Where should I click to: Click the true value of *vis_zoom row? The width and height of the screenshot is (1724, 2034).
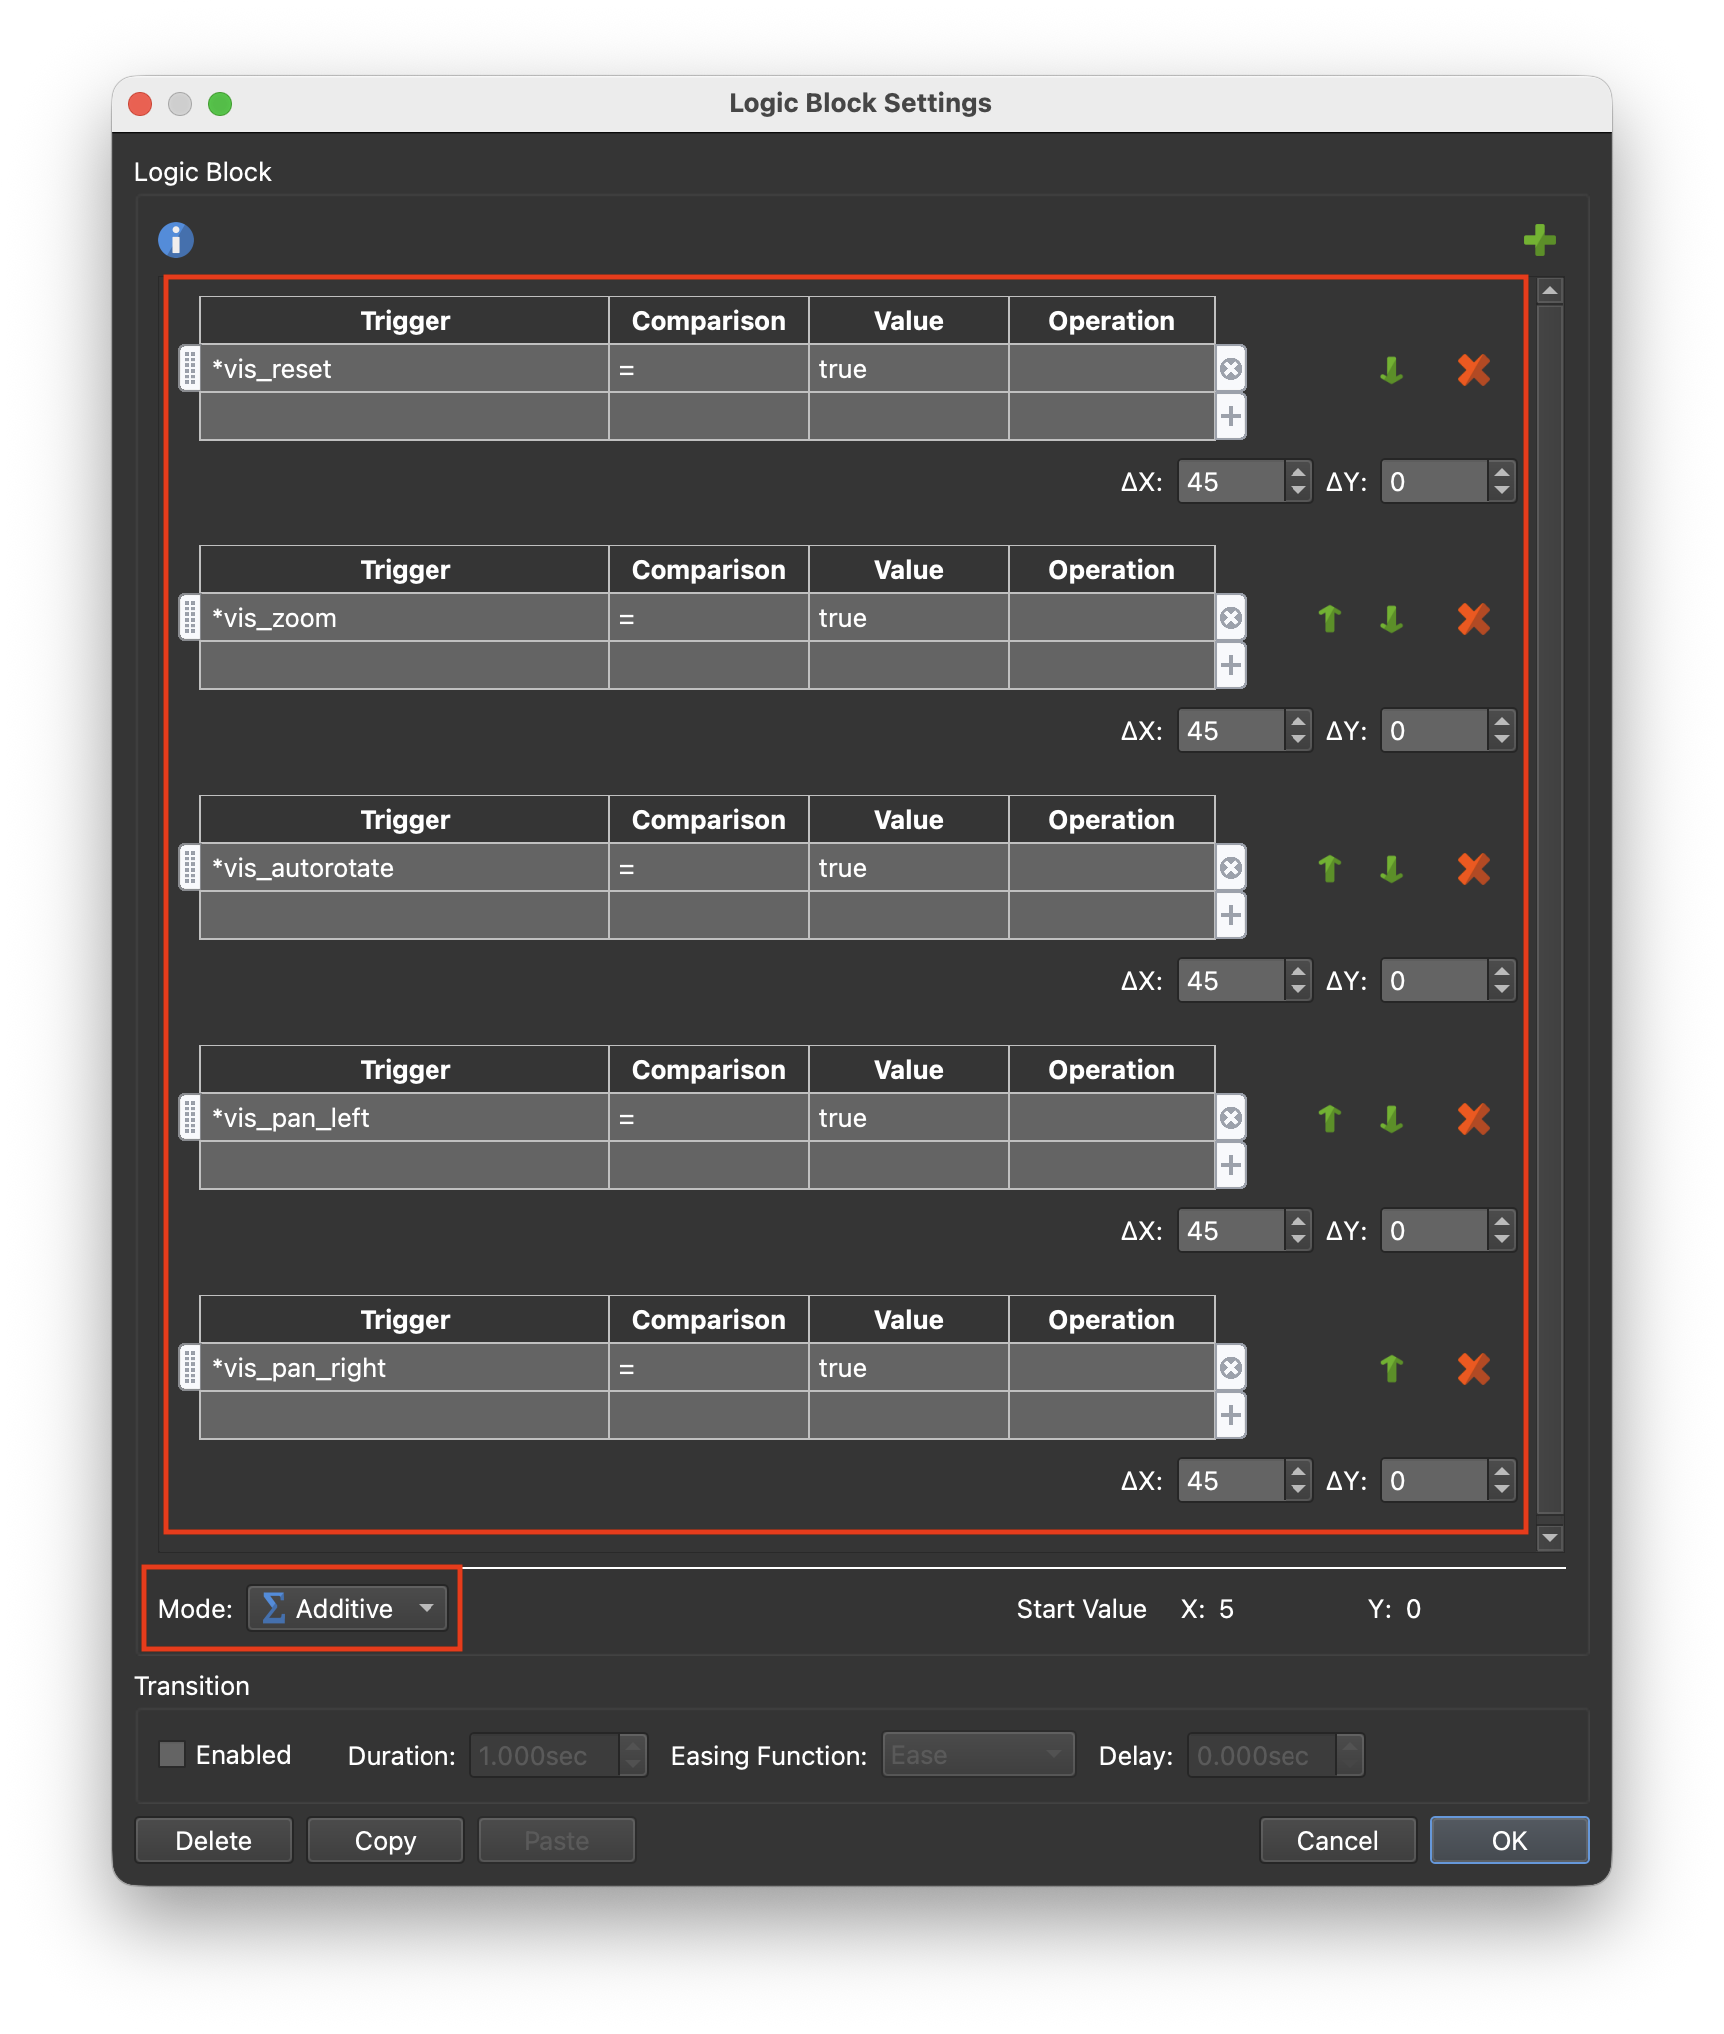(909, 617)
